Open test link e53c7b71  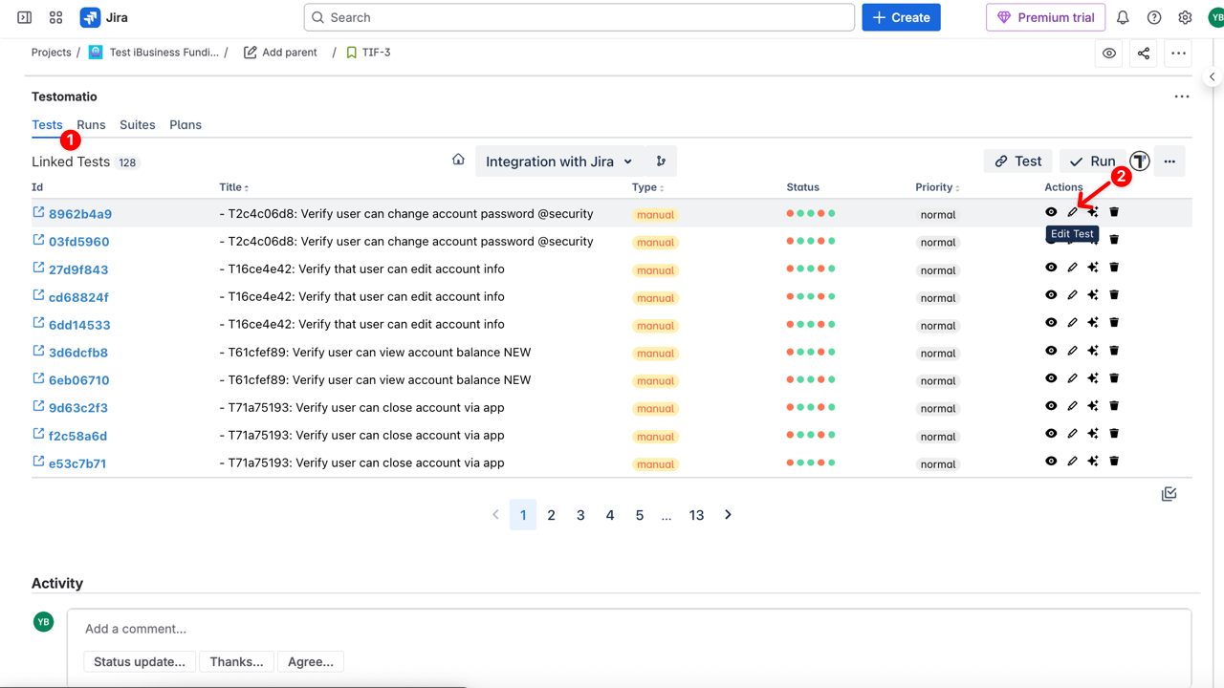(x=77, y=463)
